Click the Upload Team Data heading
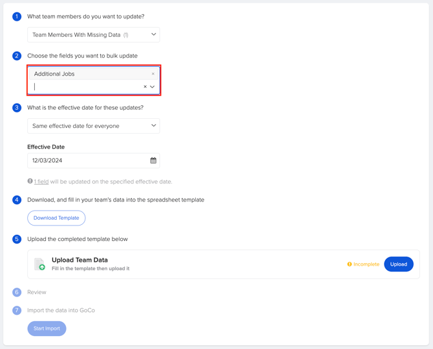Viewport: 433px width, 349px height. (79, 260)
